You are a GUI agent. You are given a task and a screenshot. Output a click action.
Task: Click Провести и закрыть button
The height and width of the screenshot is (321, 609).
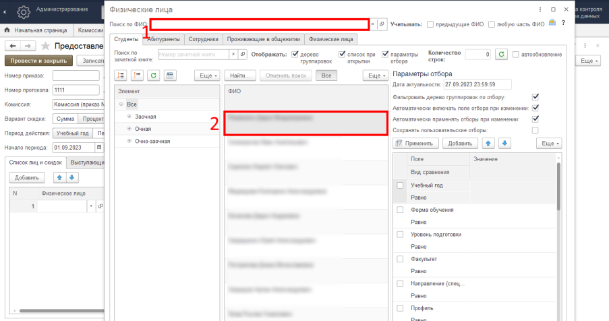[x=38, y=61]
